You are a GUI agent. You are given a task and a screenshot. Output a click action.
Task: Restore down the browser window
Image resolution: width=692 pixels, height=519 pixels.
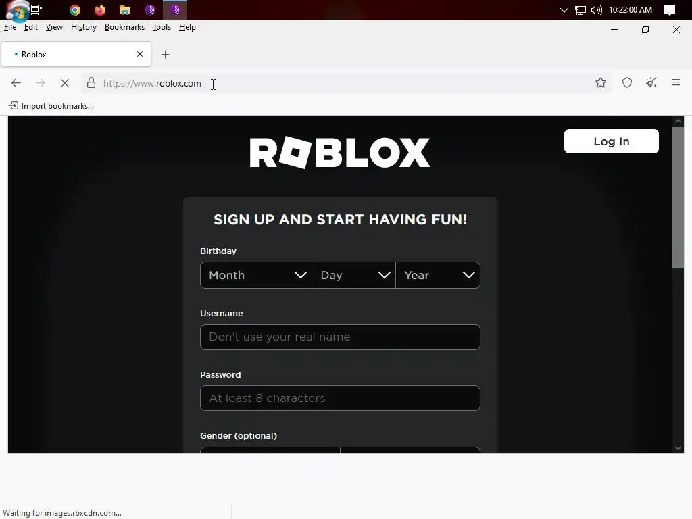click(645, 30)
